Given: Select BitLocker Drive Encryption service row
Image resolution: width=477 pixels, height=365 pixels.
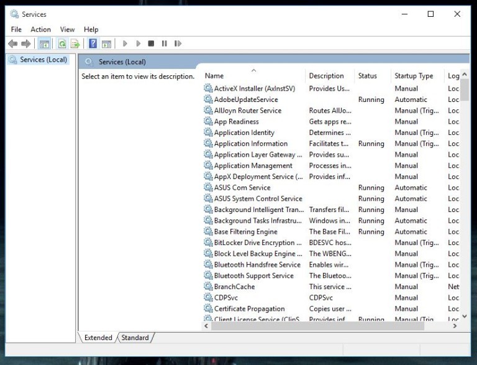Looking at the screenshot, I should pos(331,243).
